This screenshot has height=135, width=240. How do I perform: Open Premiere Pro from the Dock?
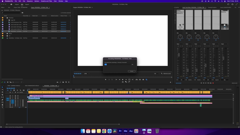(120, 131)
